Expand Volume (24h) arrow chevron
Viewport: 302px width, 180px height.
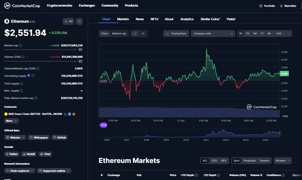[x=27, y=57]
